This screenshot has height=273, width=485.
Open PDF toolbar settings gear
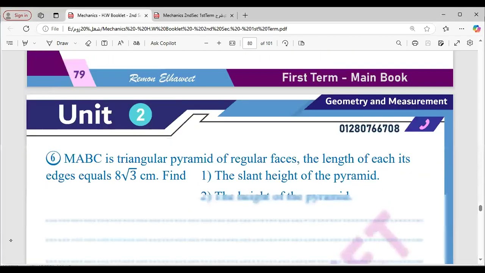click(x=470, y=43)
